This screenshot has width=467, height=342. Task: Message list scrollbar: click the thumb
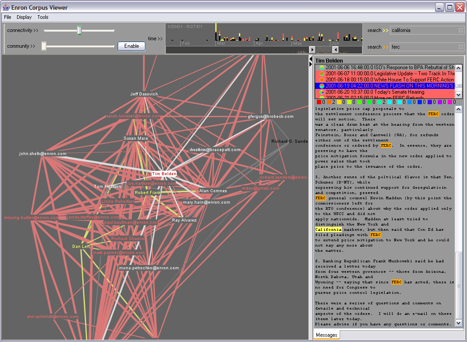click(x=459, y=86)
